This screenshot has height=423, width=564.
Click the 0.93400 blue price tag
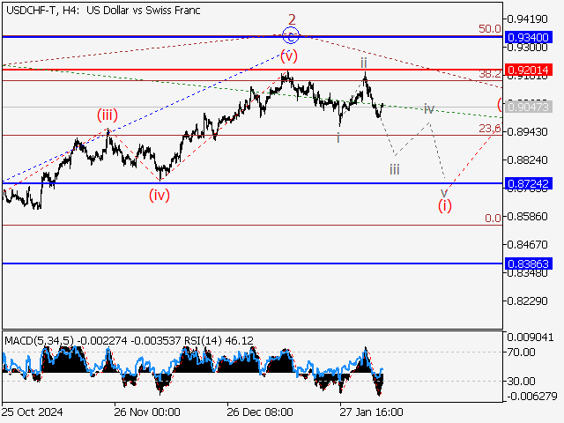click(x=529, y=37)
